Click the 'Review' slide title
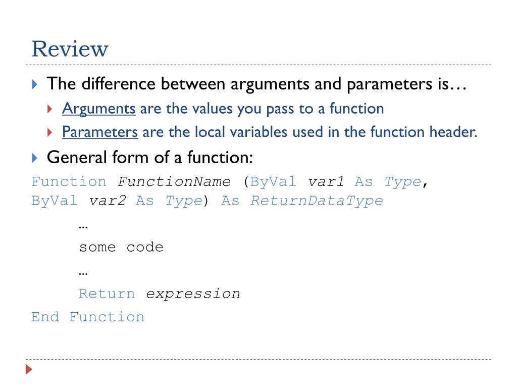The image size is (517, 388). 70,49
